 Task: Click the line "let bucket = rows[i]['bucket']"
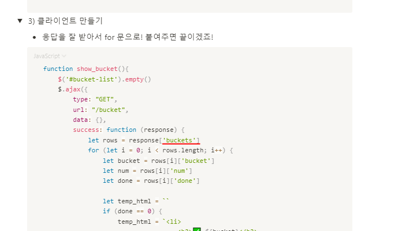pyautogui.click(x=158, y=161)
